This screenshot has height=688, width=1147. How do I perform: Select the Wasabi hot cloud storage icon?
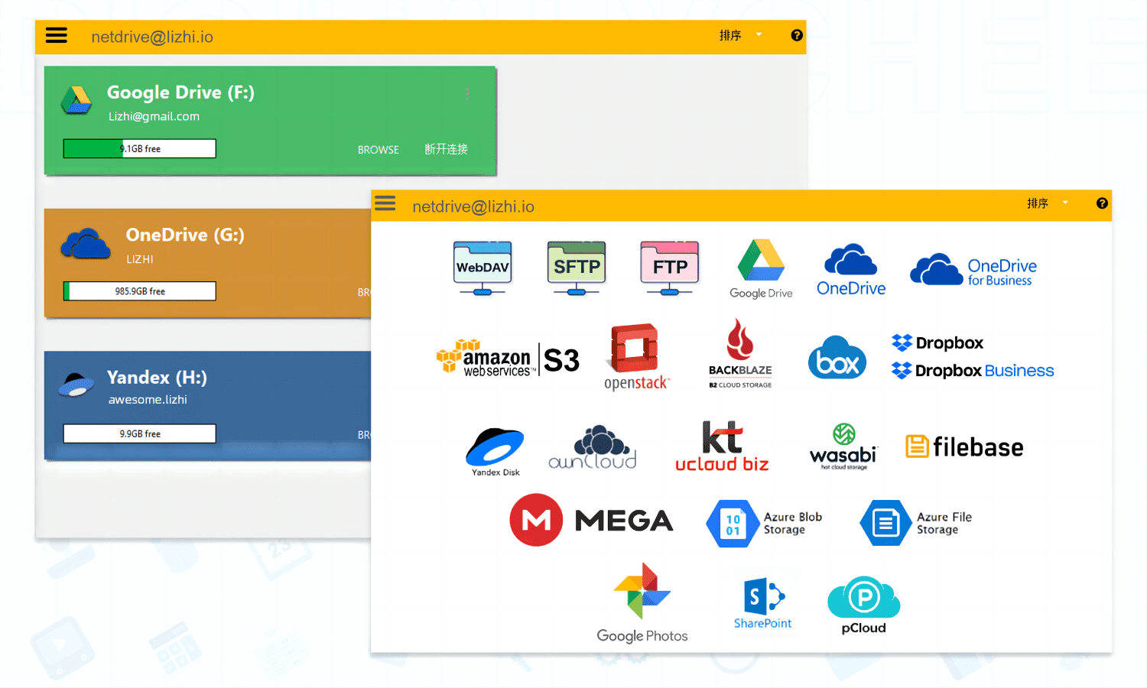tap(842, 446)
